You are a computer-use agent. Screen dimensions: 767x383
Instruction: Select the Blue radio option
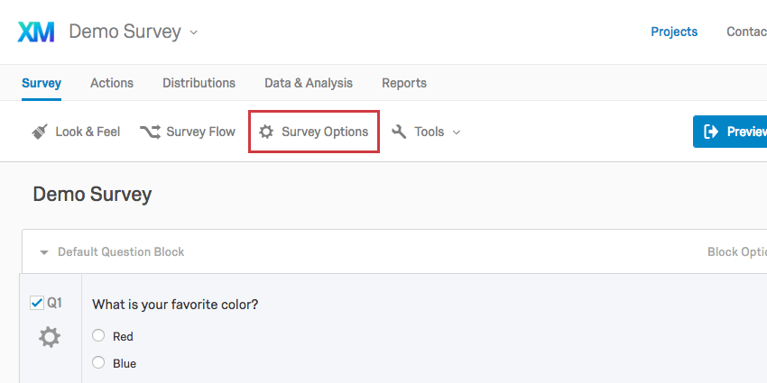[98, 362]
